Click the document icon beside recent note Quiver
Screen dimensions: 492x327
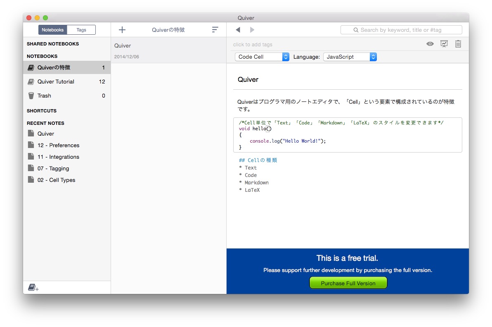click(x=31, y=133)
